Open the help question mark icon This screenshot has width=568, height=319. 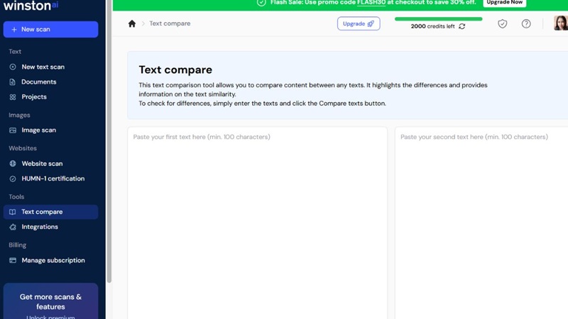tap(526, 24)
